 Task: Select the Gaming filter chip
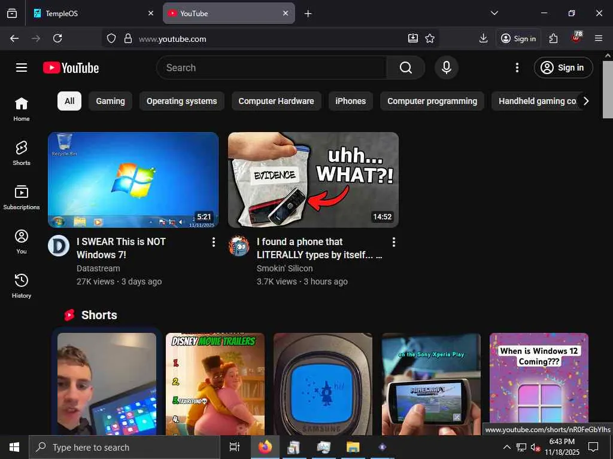[110, 101]
